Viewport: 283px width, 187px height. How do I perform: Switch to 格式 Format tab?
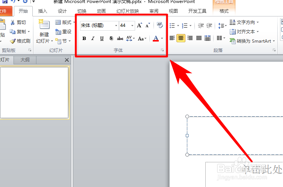tap(224, 11)
